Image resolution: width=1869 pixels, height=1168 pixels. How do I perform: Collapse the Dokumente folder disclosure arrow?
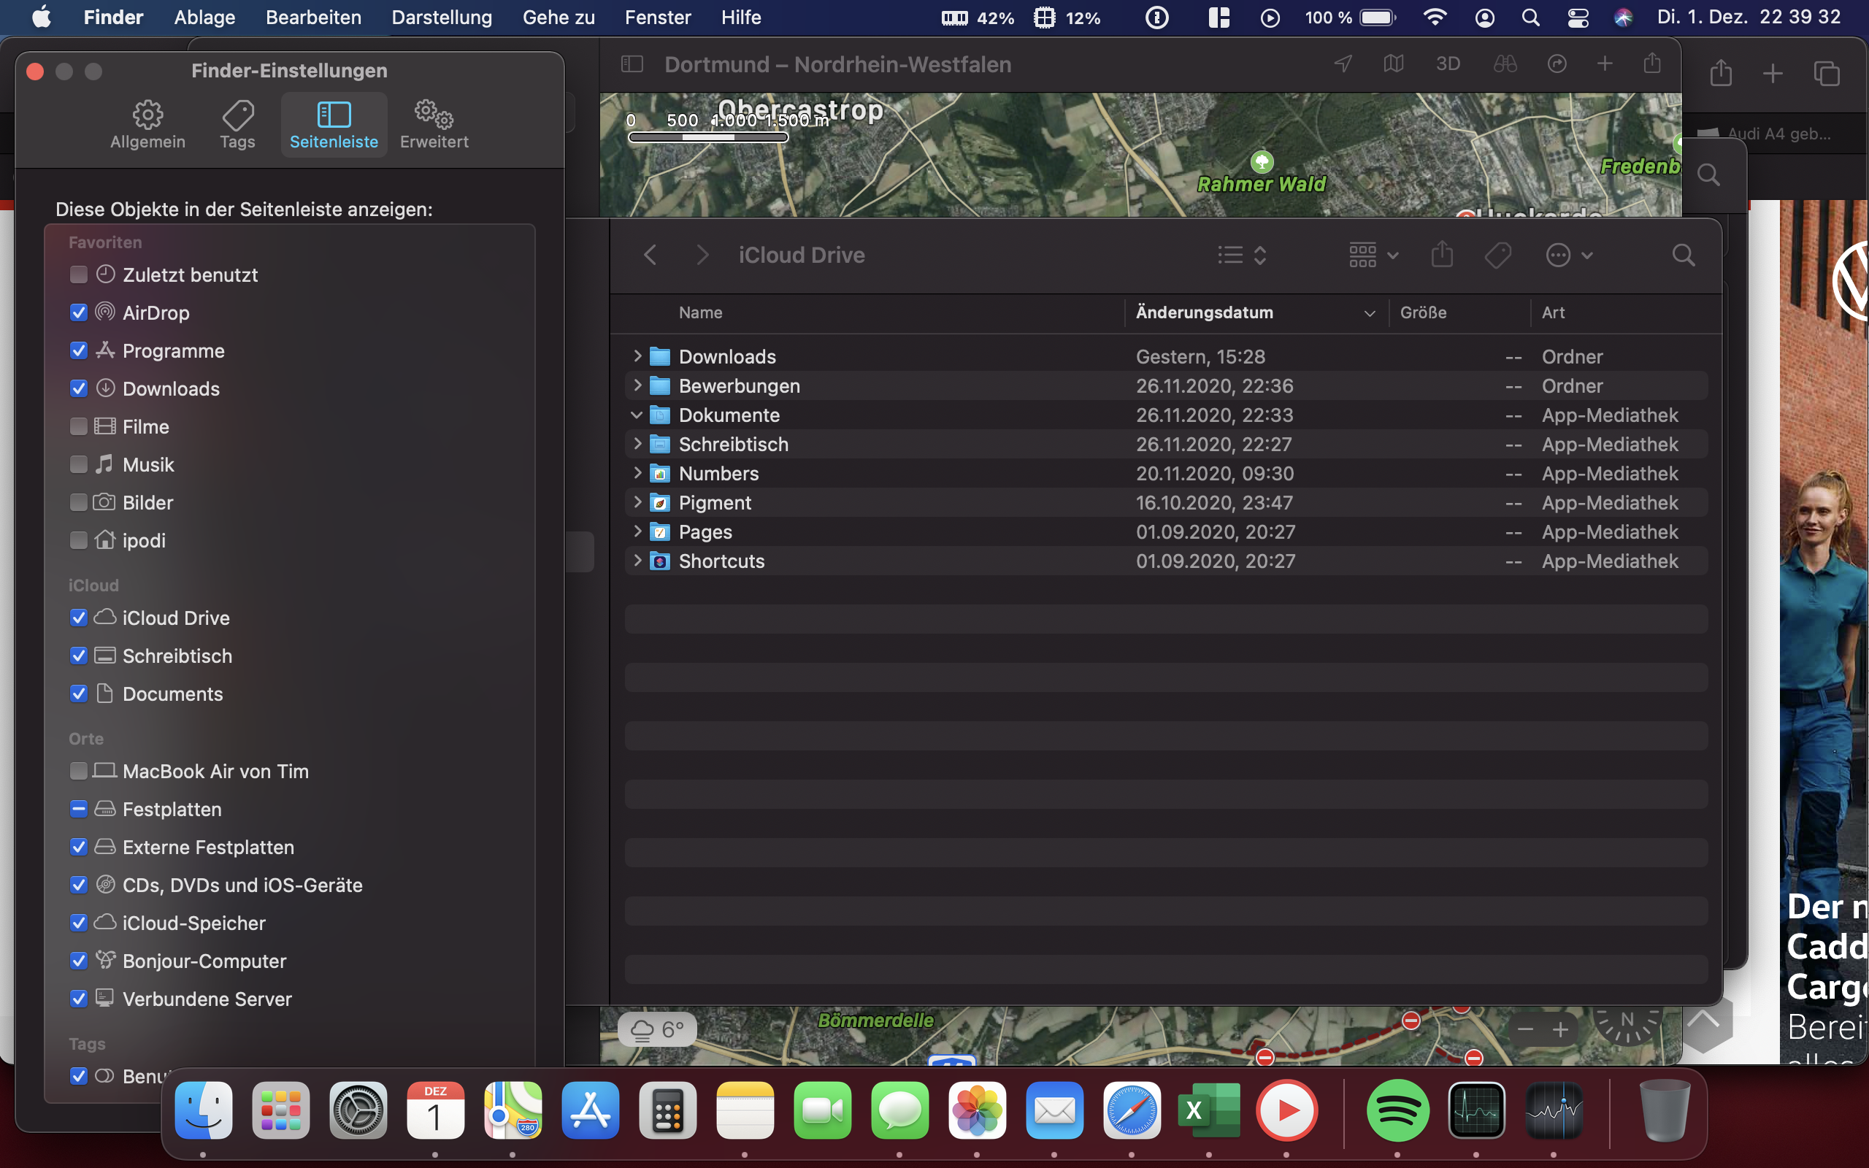tap(637, 415)
